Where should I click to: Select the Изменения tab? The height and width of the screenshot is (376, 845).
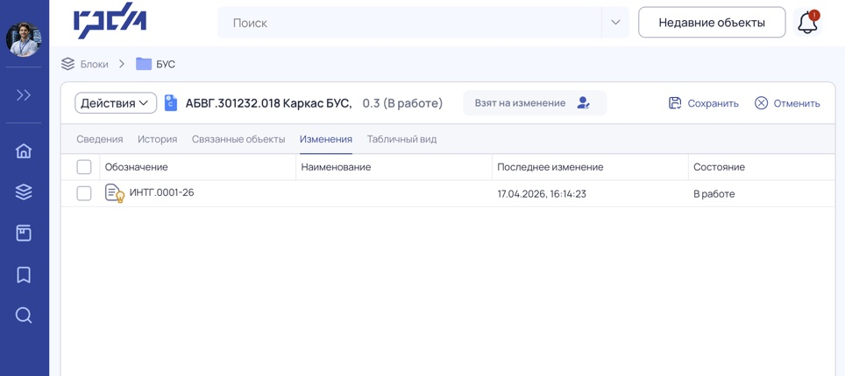point(326,139)
